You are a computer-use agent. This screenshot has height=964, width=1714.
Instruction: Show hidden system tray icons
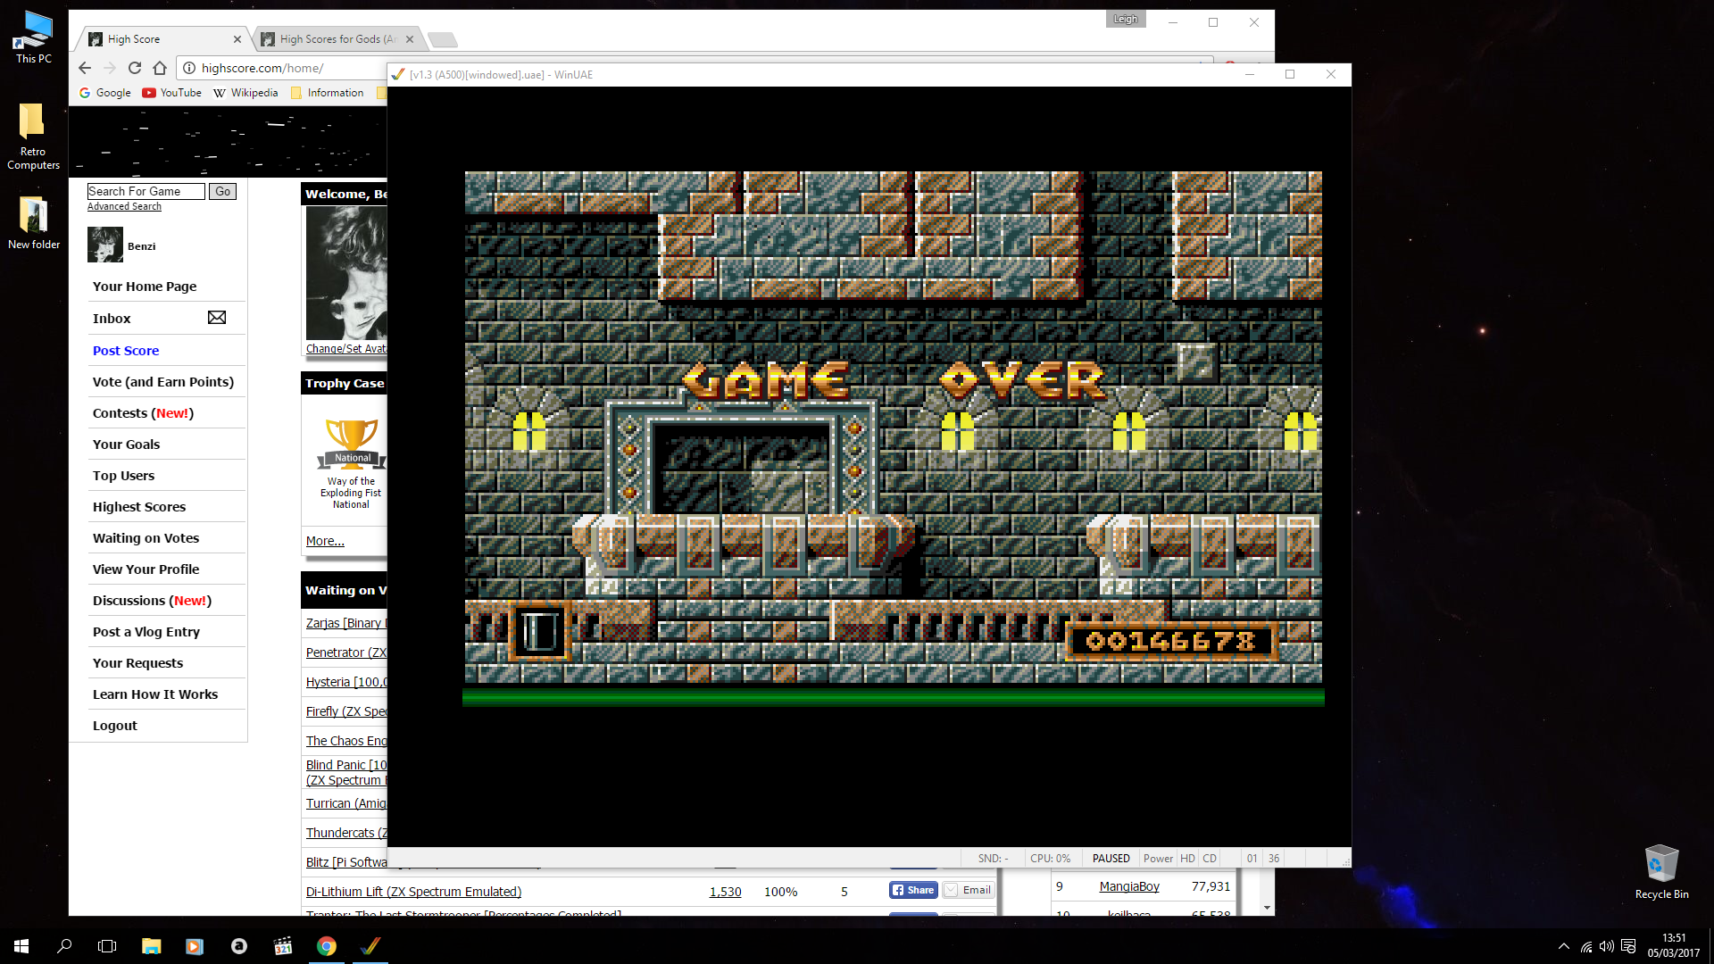point(1563,946)
